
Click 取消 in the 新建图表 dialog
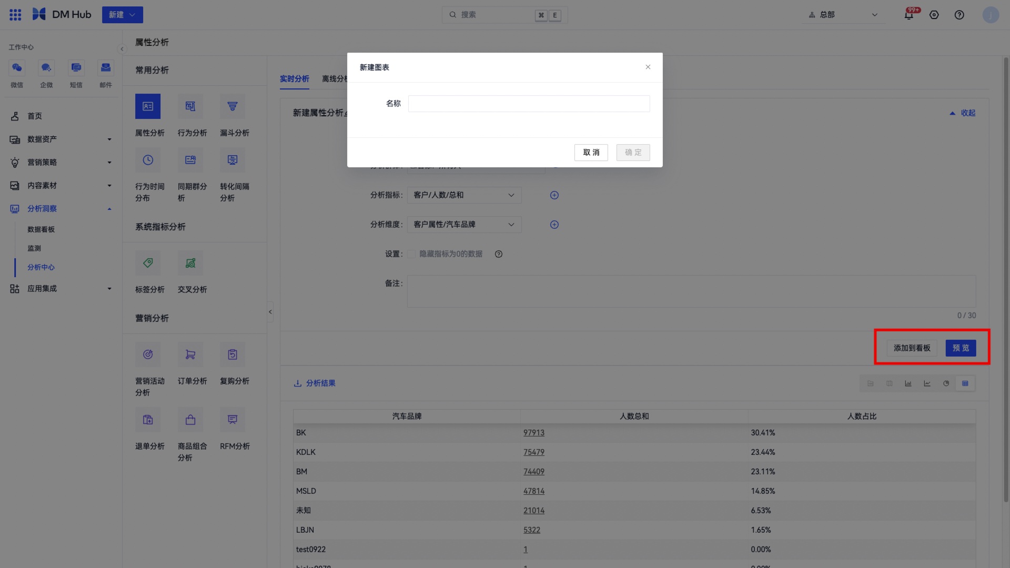(x=591, y=153)
